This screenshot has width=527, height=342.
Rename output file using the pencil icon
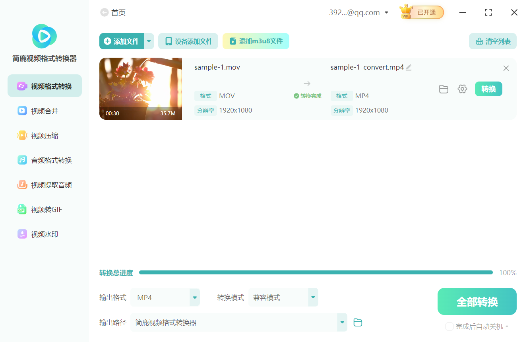(409, 67)
